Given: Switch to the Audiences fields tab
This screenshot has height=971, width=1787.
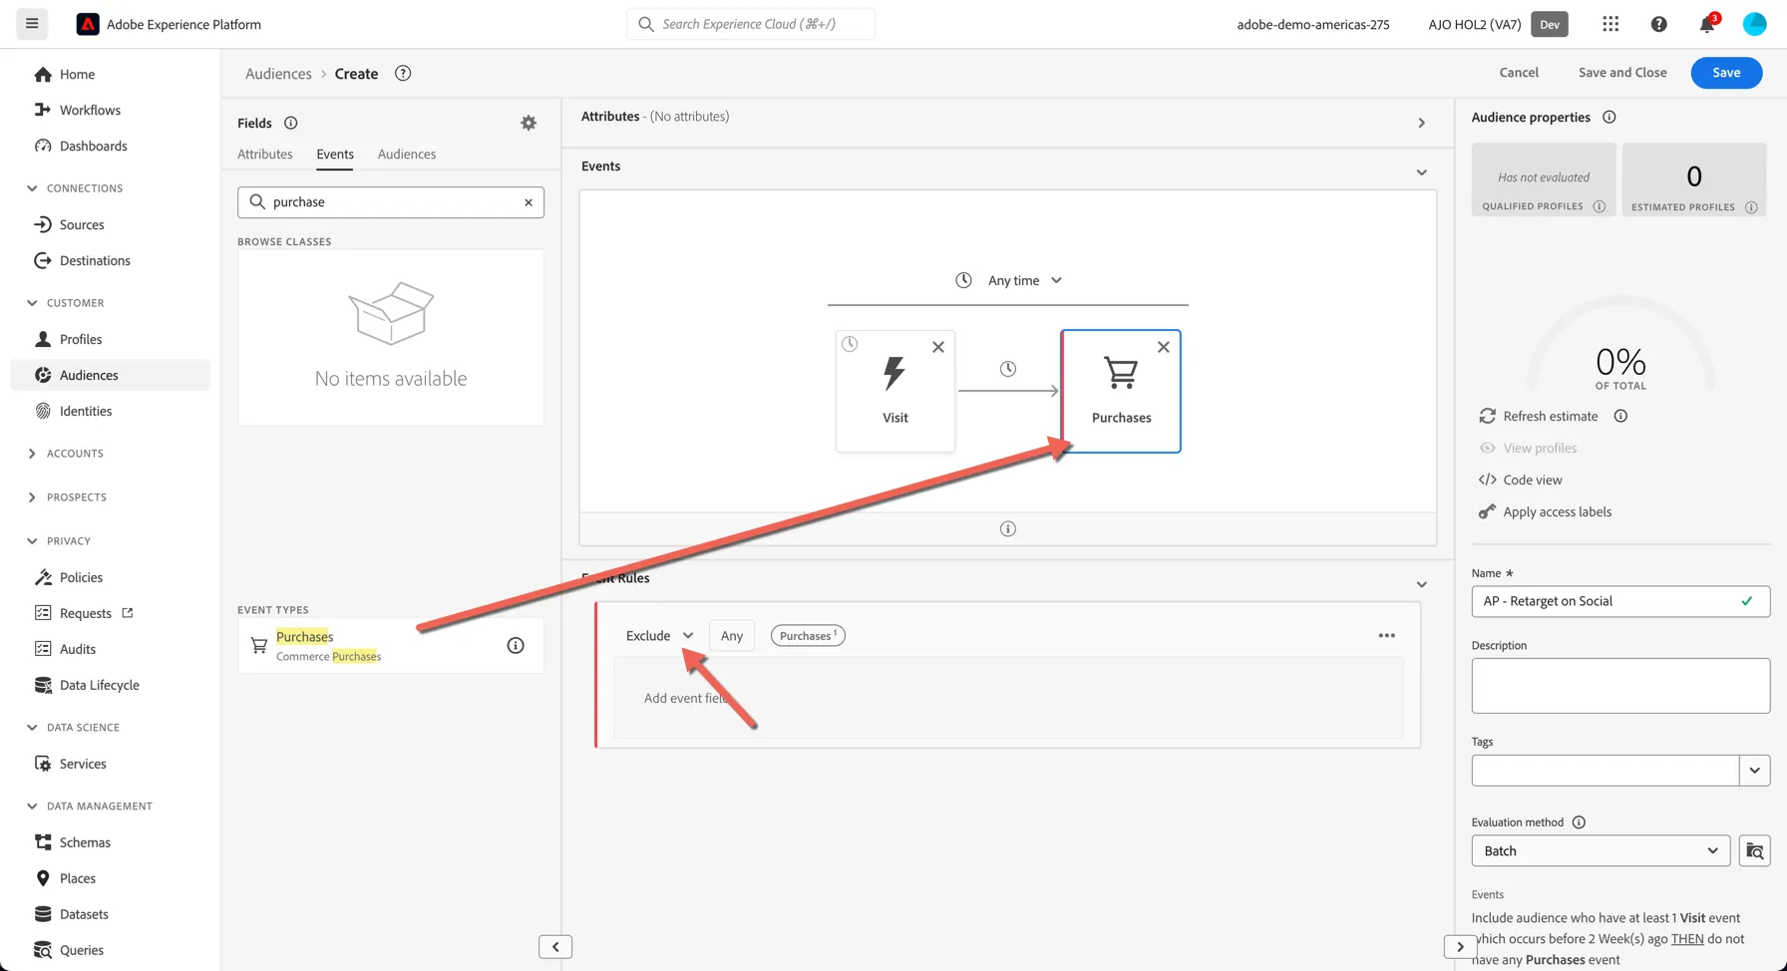Looking at the screenshot, I should (407, 155).
